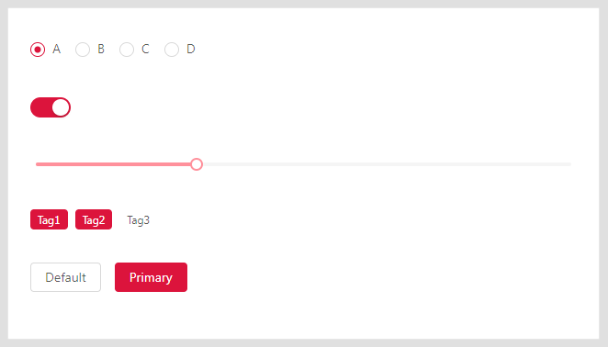Click the label text C

click(x=145, y=50)
